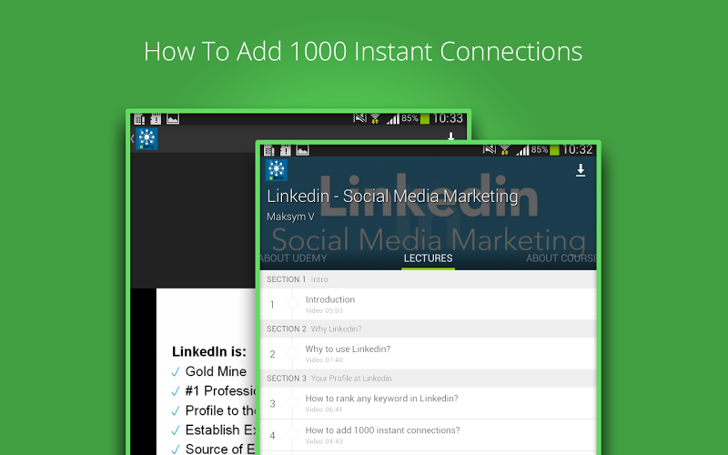Image resolution: width=728 pixels, height=455 pixels.
Task: Tap SECTION 2 Why Linkedin? header
Action: tap(428, 329)
